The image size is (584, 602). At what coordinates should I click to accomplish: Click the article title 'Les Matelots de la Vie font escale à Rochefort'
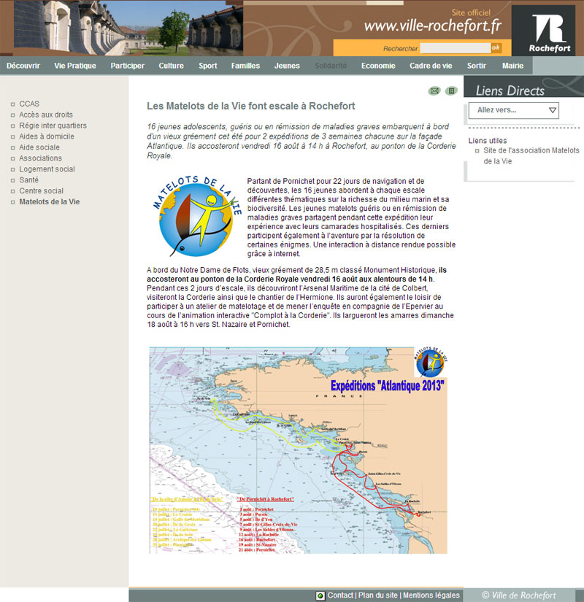point(251,106)
